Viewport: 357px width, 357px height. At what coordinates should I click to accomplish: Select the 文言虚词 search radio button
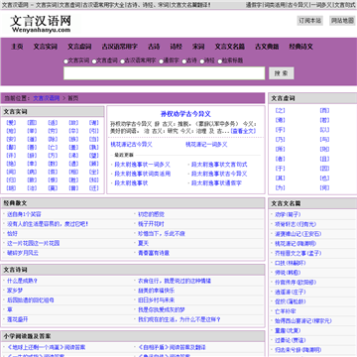(94, 61)
